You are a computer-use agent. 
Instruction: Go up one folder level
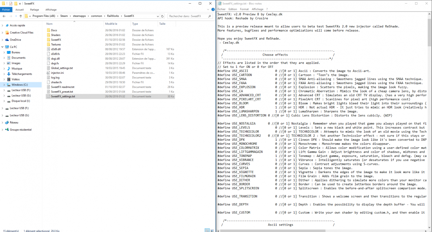click(x=21, y=16)
